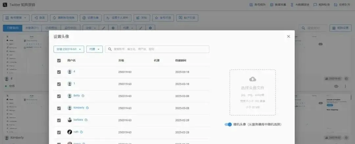Toggle the 随机头像 random avatar switch
The height and width of the screenshot is (144, 355).
coord(228,124)
